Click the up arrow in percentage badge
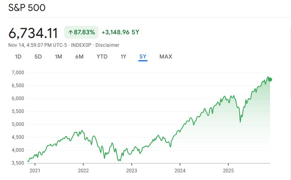The height and width of the screenshot is (180, 291). (x=71, y=32)
